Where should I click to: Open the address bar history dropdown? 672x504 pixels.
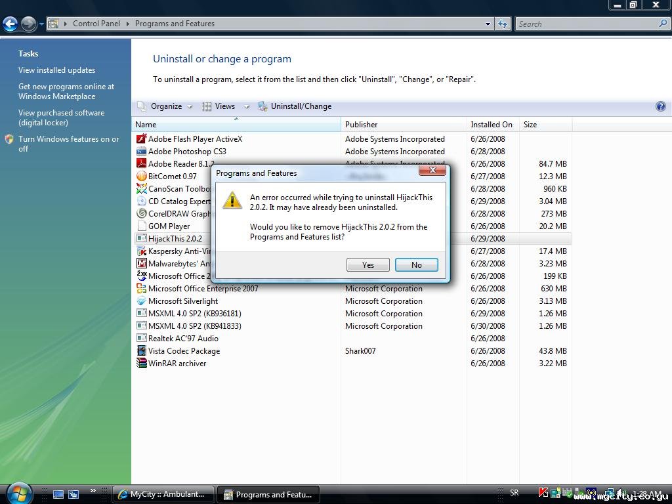click(488, 24)
